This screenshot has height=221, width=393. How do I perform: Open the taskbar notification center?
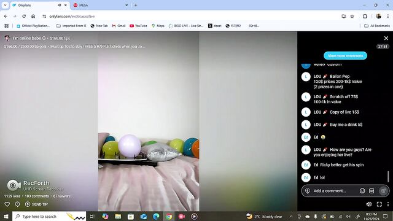385,216
